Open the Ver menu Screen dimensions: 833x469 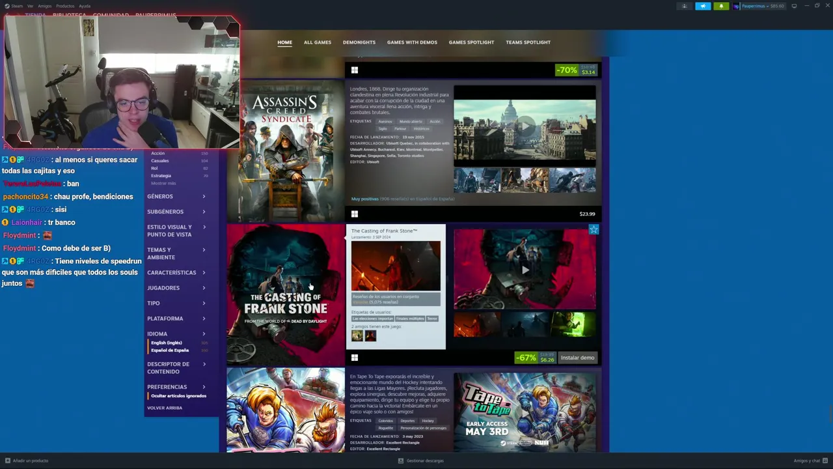(x=30, y=6)
